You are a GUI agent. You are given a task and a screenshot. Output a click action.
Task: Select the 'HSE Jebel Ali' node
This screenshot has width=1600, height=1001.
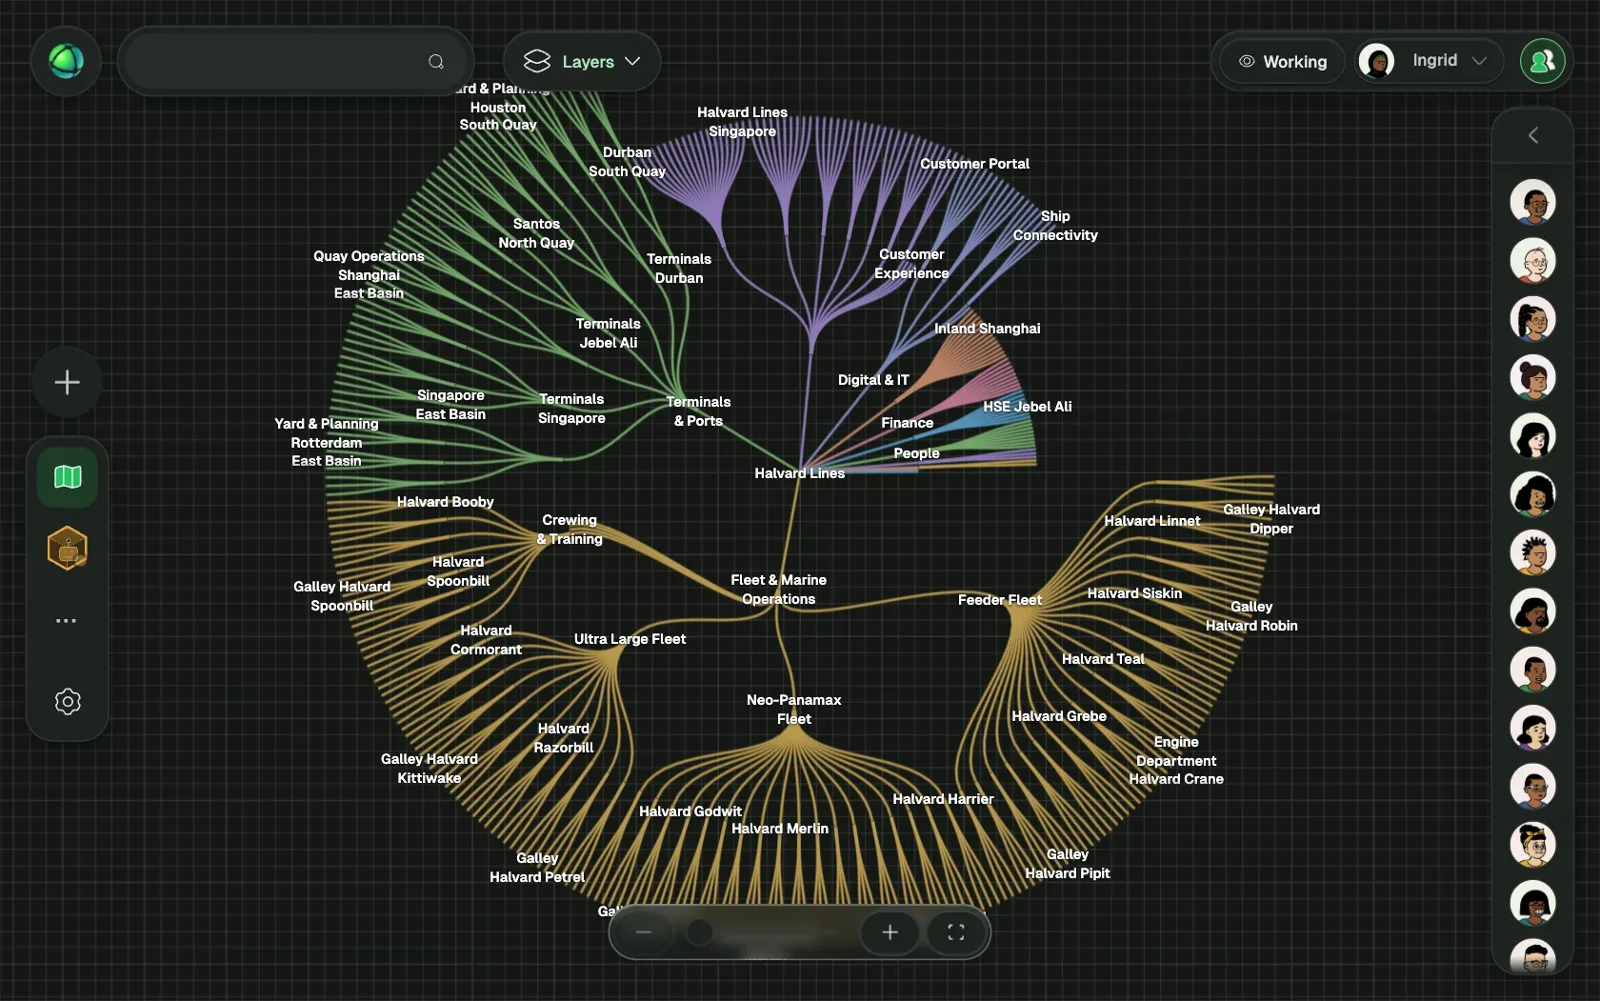coord(1027,407)
